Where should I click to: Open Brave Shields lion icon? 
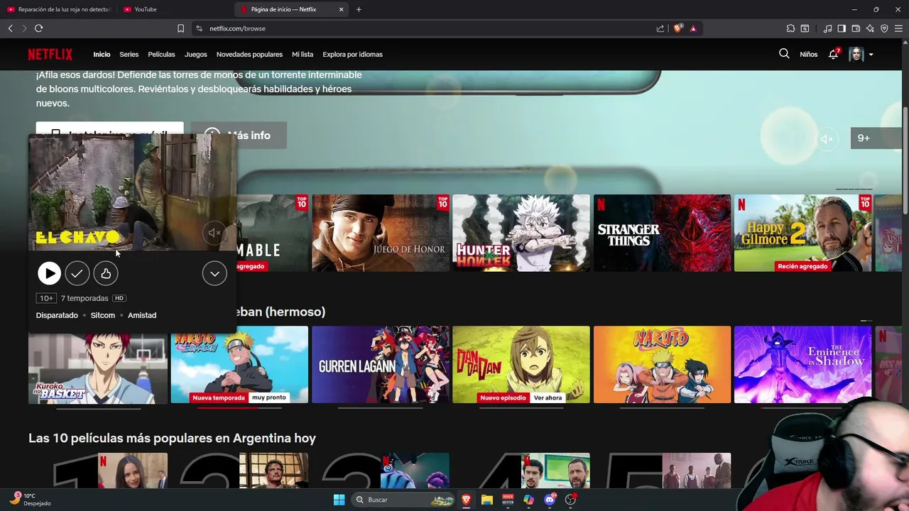677,28
